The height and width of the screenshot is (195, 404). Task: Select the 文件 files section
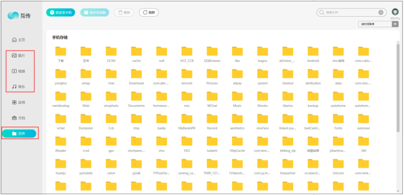(19, 133)
